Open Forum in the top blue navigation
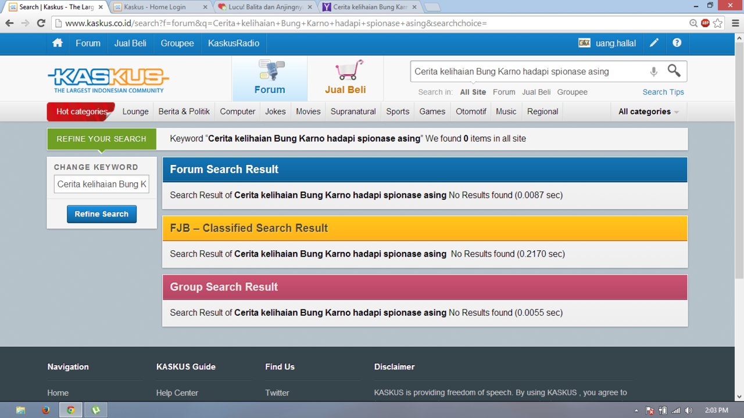The width and height of the screenshot is (744, 418). point(88,43)
